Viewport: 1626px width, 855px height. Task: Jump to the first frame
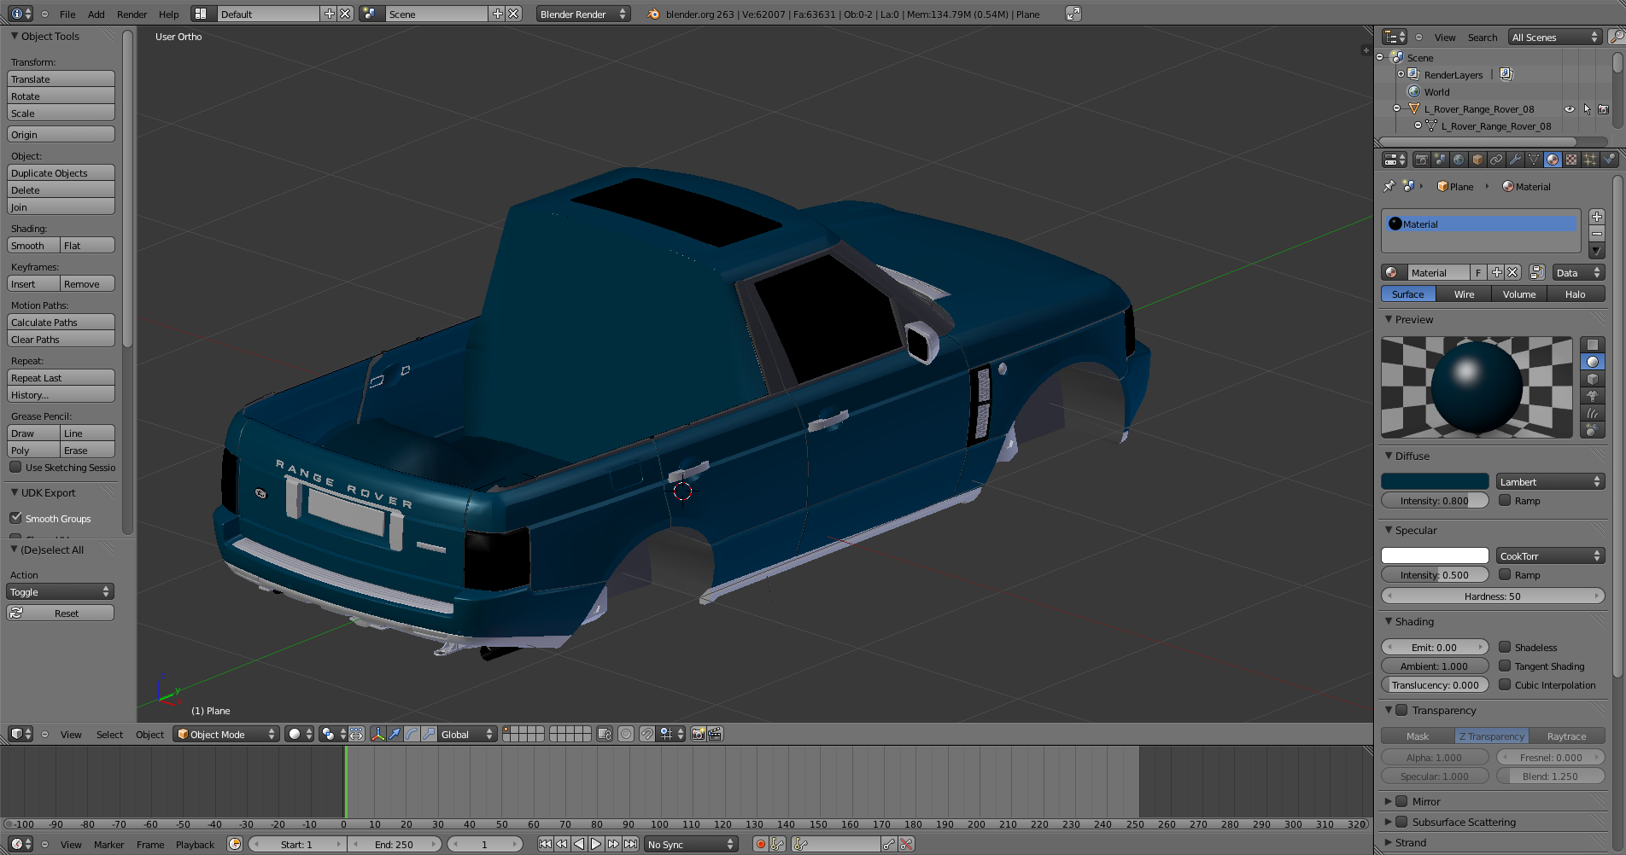point(545,844)
